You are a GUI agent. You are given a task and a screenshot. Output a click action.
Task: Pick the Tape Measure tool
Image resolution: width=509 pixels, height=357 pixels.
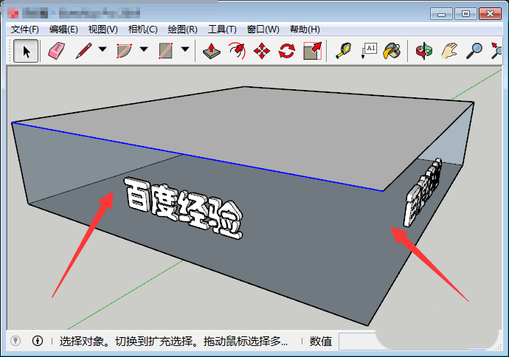(x=343, y=51)
